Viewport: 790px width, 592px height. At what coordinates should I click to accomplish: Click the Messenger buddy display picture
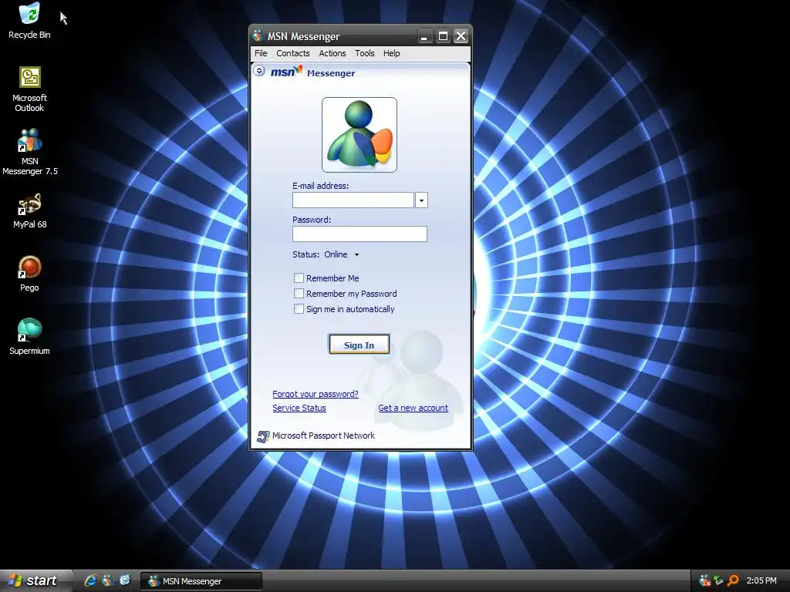coord(360,135)
